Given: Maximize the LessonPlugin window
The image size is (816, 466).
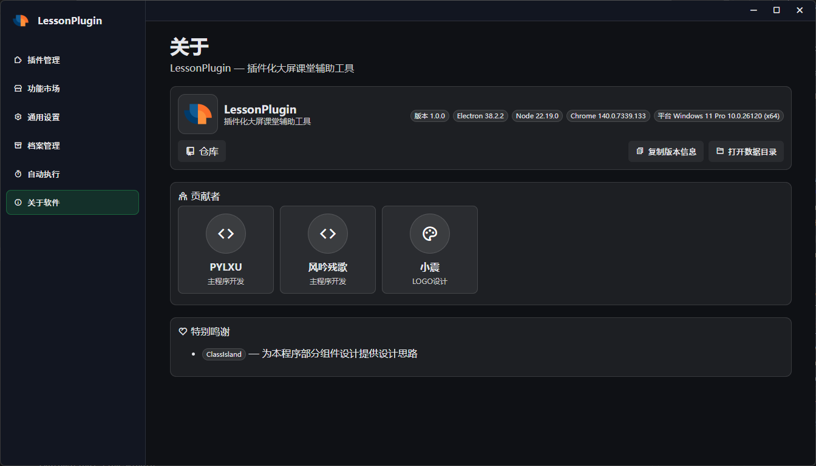Looking at the screenshot, I should tap(776, 10).
